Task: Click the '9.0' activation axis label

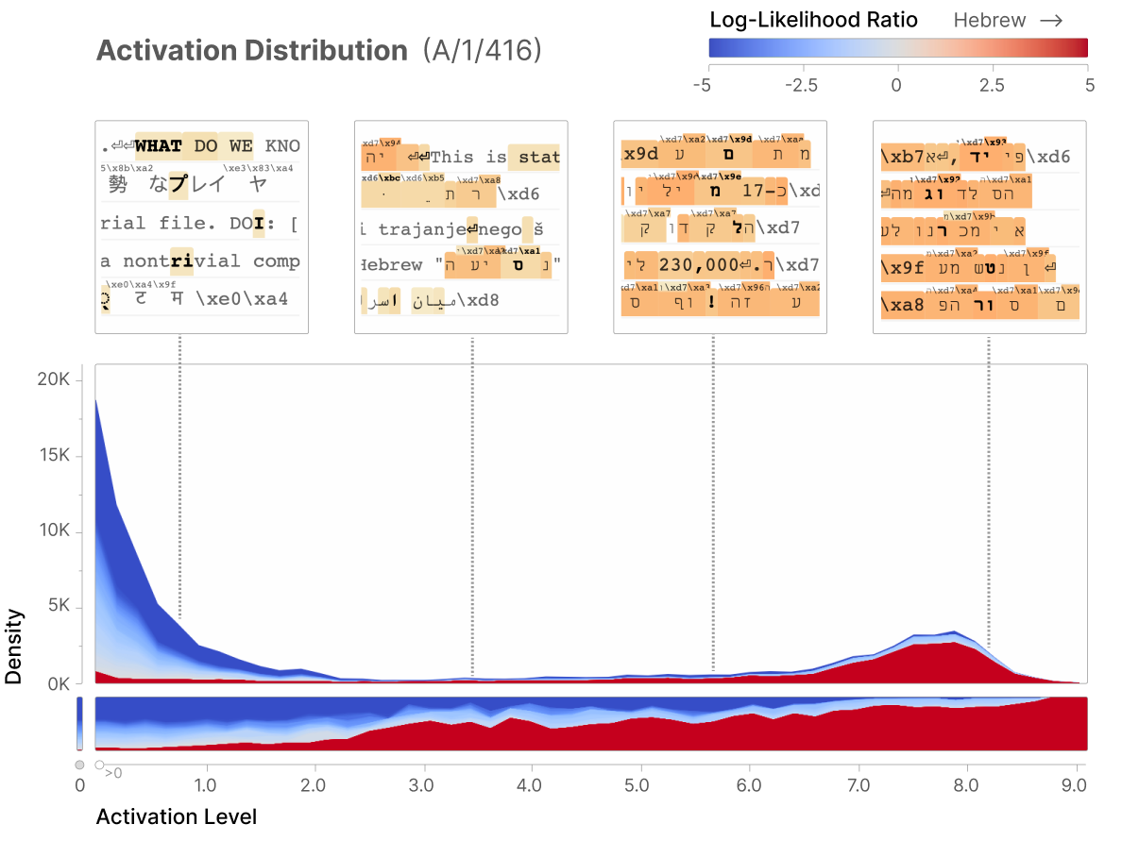Action: pyautogui.click(x=1074, y=785)
